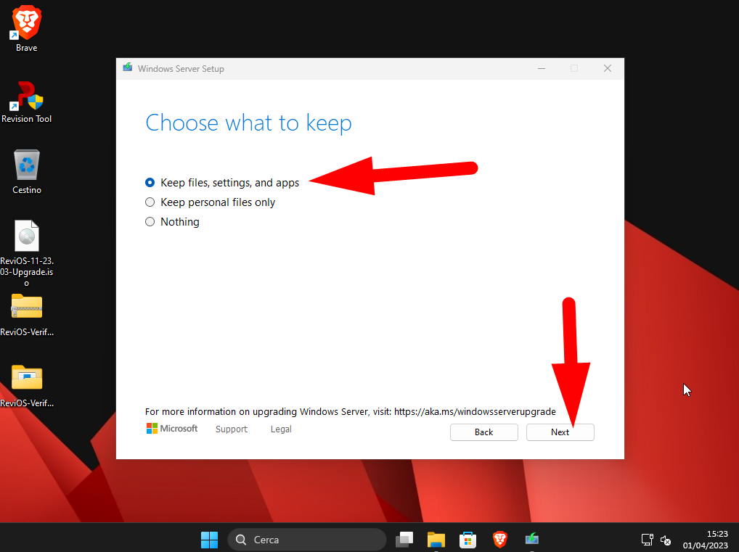This screenshot has height=552, width=739.
Task: Select the Revision Tool desktop shortcut
Action: [26, 102]
